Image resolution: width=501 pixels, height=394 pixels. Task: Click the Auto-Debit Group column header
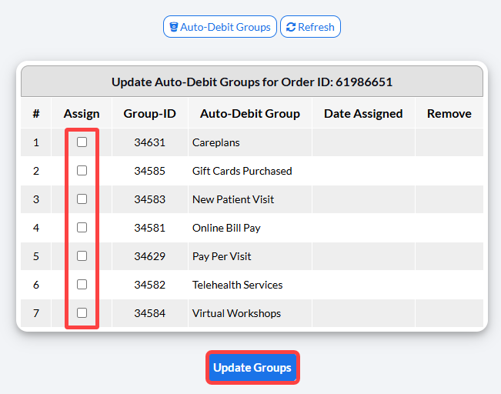tap(250, 114)
